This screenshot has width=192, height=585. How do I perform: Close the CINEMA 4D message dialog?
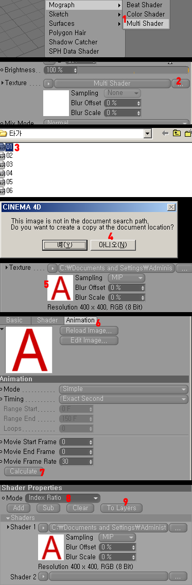coord(171,207)
